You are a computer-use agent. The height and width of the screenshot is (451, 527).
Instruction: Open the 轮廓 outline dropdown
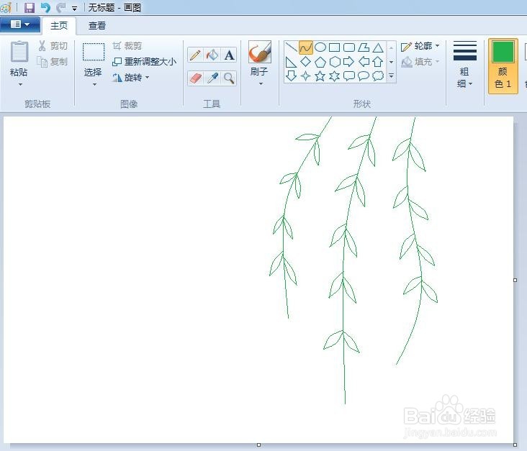click(420, 45)
